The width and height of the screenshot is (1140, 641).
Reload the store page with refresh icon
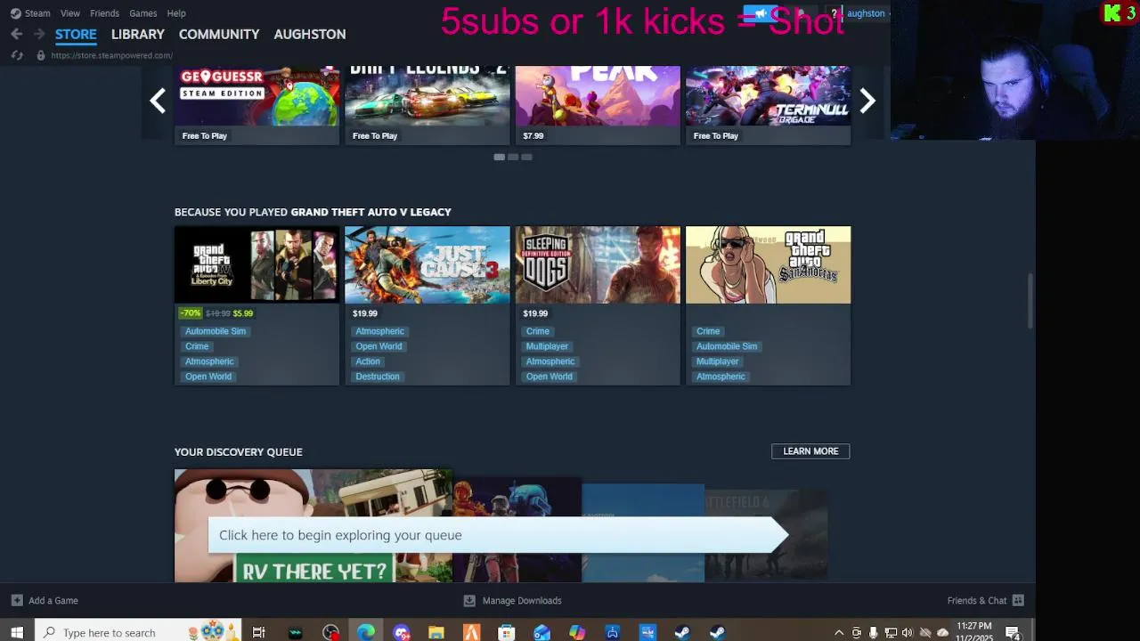16,55
